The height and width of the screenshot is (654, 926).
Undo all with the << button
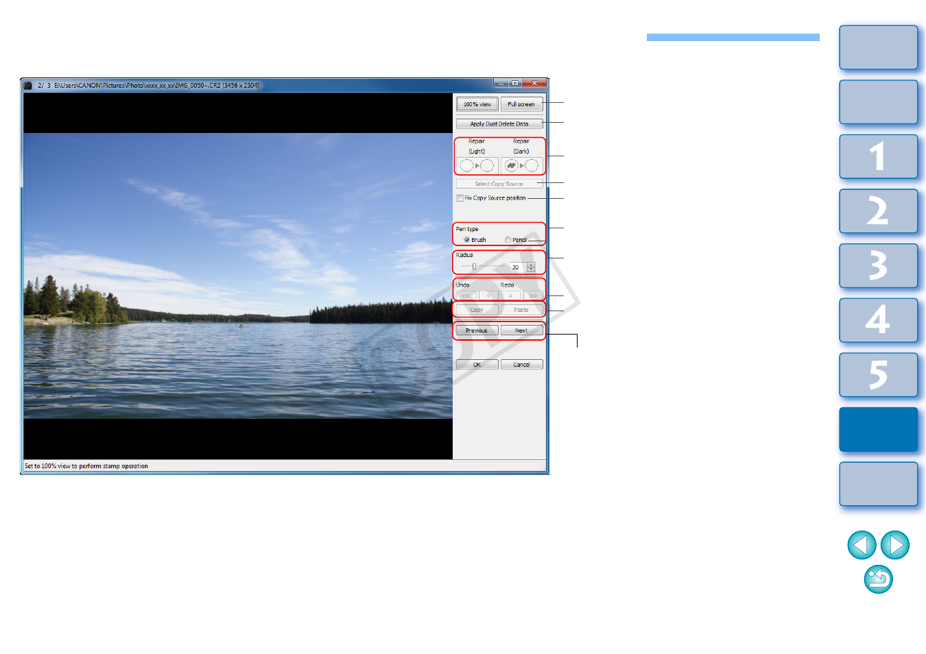point(466,295)
